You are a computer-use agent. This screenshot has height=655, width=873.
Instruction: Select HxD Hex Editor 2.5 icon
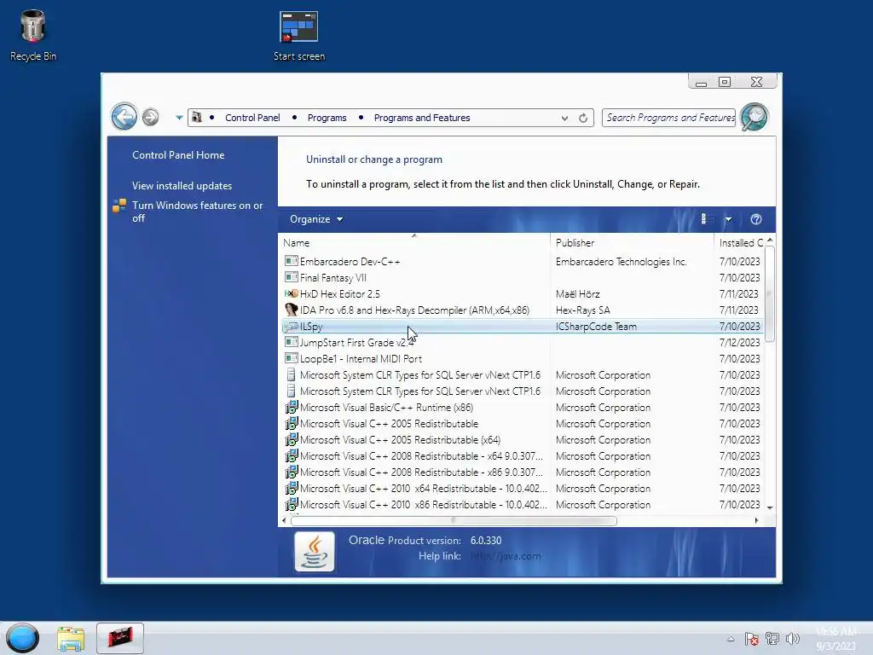pos(291,293)
